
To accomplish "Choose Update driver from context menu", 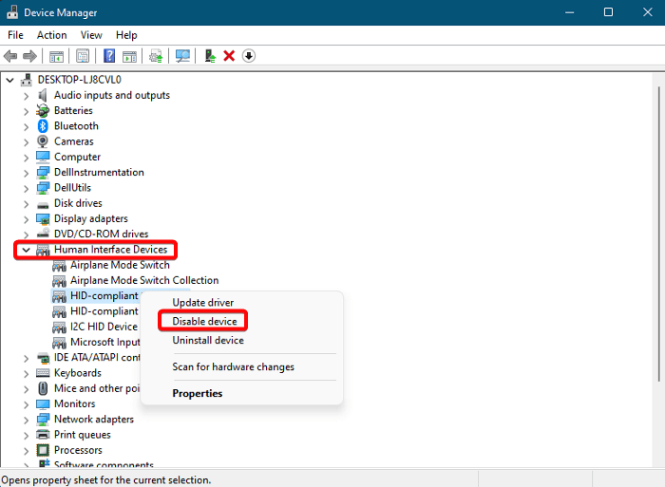I will pos(203,303).
